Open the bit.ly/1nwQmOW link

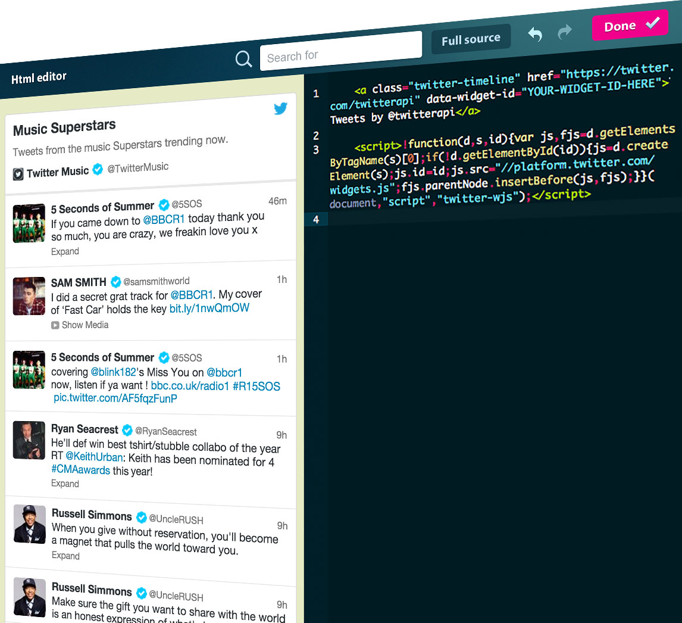coord(209,309)
